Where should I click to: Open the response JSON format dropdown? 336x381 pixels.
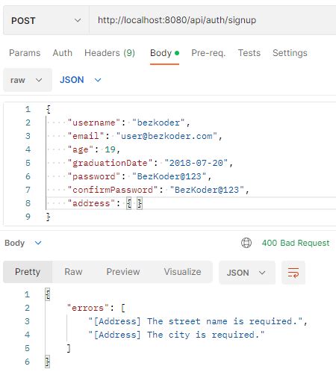click(247, 273)
